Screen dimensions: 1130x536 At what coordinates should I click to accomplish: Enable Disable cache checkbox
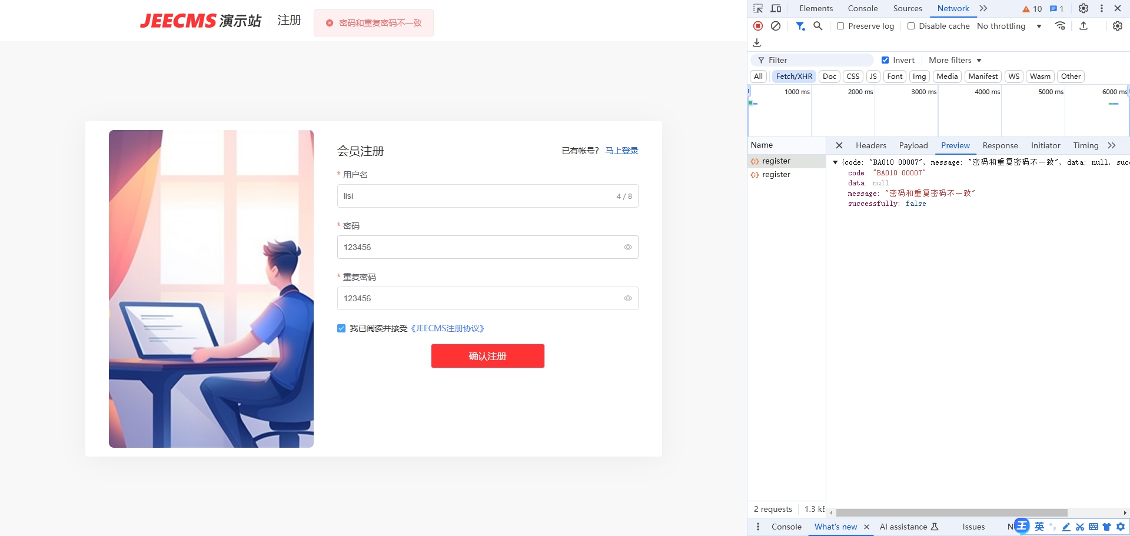pos(911,26)
